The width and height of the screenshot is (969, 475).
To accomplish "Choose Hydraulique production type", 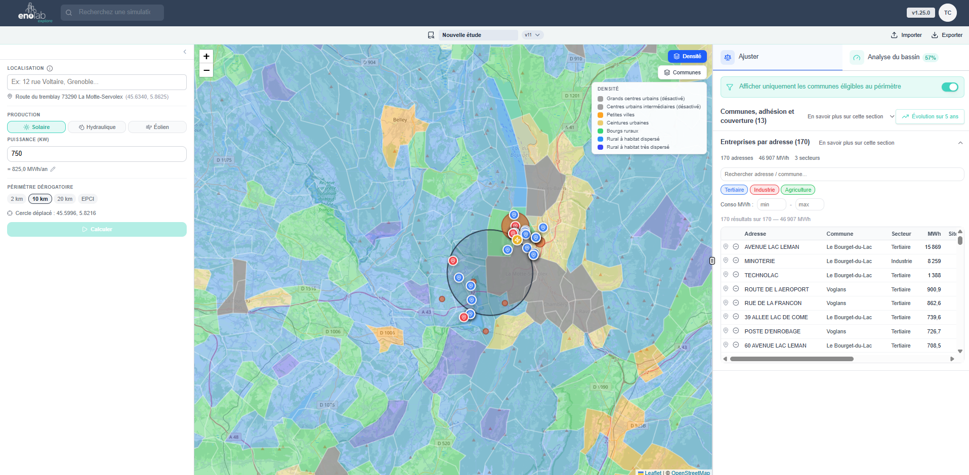I will coord(97,127).
